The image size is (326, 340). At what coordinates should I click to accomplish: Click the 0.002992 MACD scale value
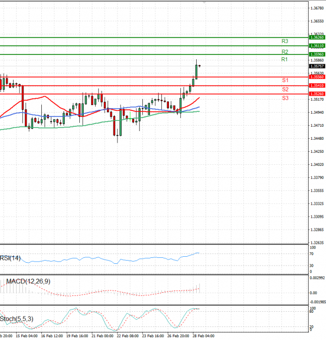coord(317,278)
